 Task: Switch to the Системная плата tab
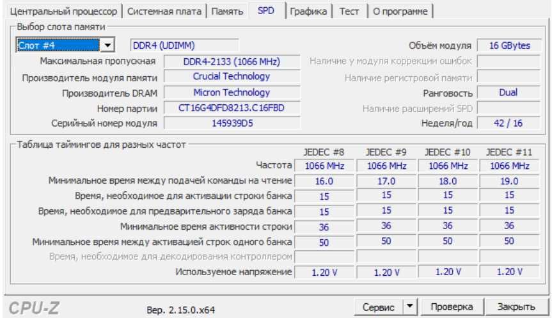tap(164, 12)
